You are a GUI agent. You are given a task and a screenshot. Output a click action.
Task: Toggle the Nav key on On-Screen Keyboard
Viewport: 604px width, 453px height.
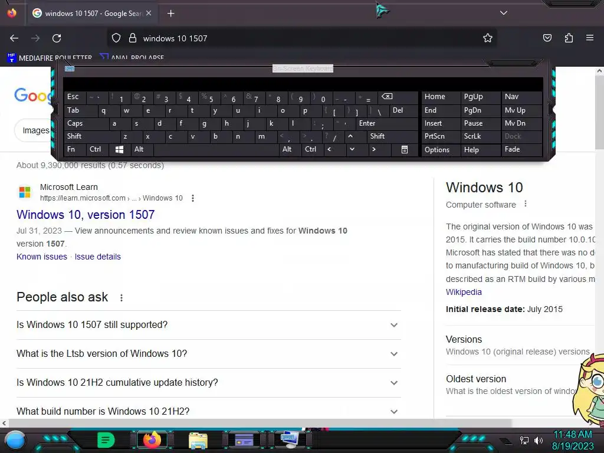click(521, 97)
